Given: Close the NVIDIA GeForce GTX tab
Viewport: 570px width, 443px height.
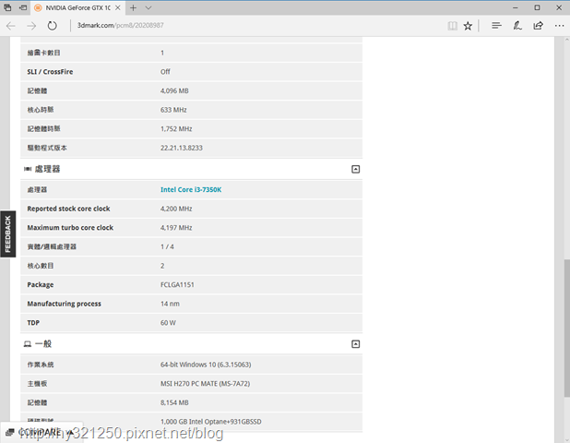Looking at the screenshot, I should pyautogui.click(x=118, y=7).
